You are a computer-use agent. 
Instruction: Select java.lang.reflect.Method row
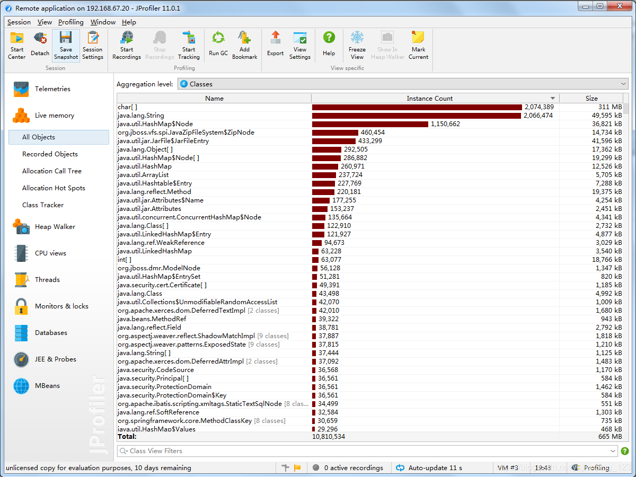pyautogui.click(x=370, y=192)
